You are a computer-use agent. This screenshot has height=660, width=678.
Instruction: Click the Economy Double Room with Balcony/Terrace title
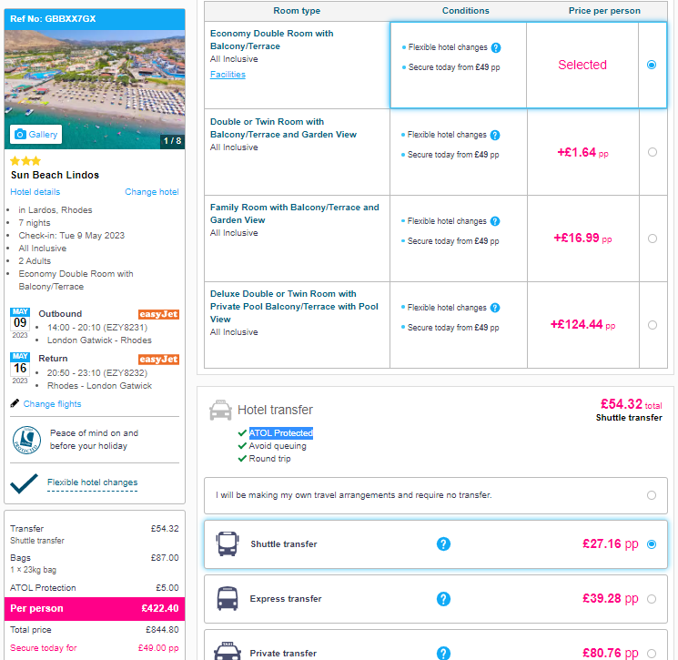271,40
